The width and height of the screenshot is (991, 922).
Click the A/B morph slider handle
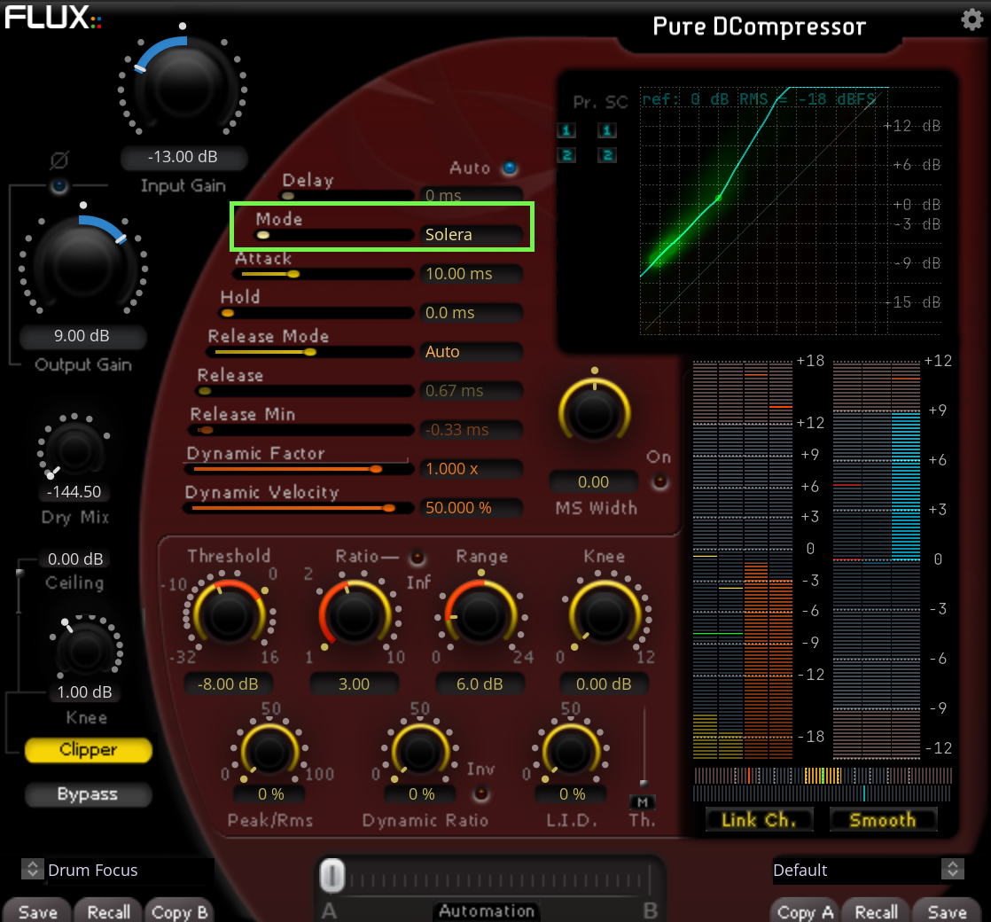click(x=332, y=875)
